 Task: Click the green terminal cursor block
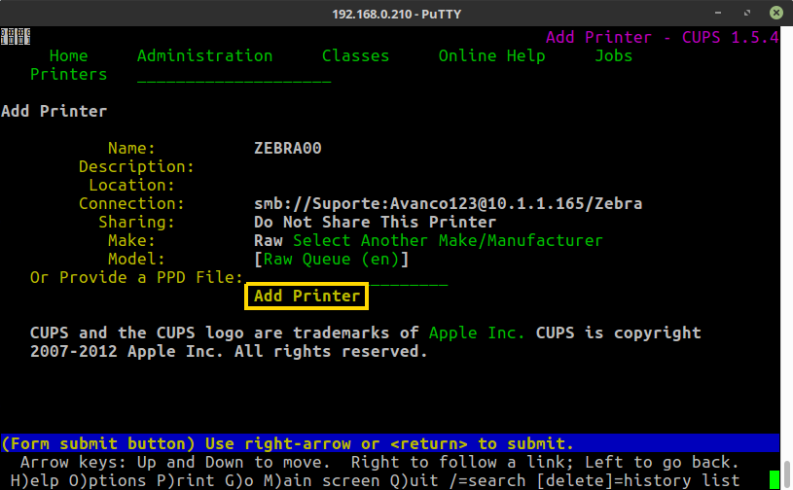pyautogui.click(x=775, y=480)
